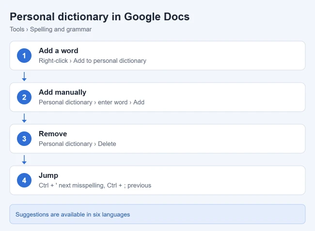Click 'Right-click › Add to personal dictionary' text
Image resolution: width=315 pixels, height=231 pixels.
(93, 61)
